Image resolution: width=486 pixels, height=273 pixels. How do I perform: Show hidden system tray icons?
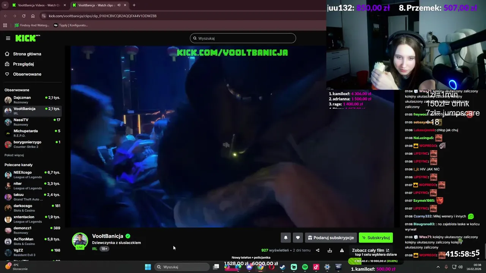click(x=438, y=267)
